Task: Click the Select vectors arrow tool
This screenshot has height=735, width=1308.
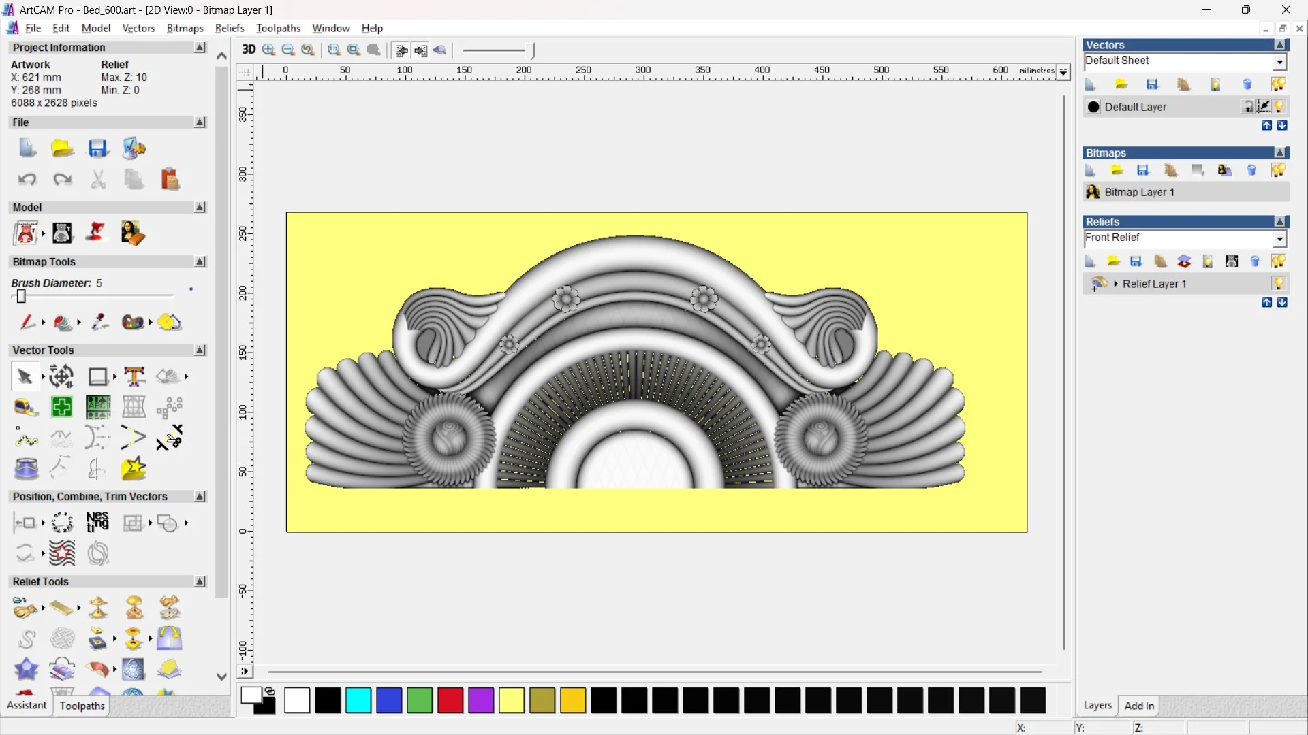Action: click(25, 376)
